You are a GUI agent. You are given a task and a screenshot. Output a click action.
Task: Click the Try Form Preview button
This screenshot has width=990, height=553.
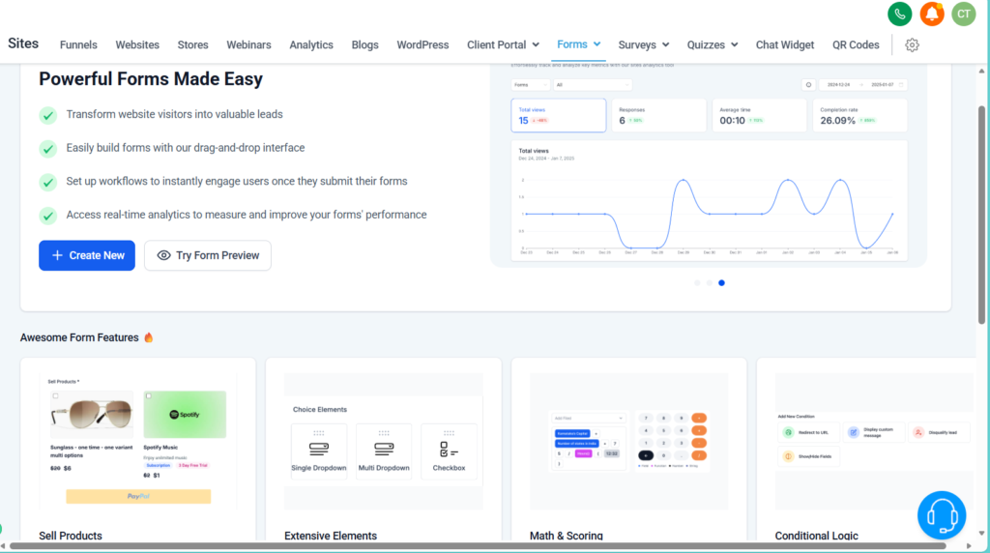pos(208,255)
